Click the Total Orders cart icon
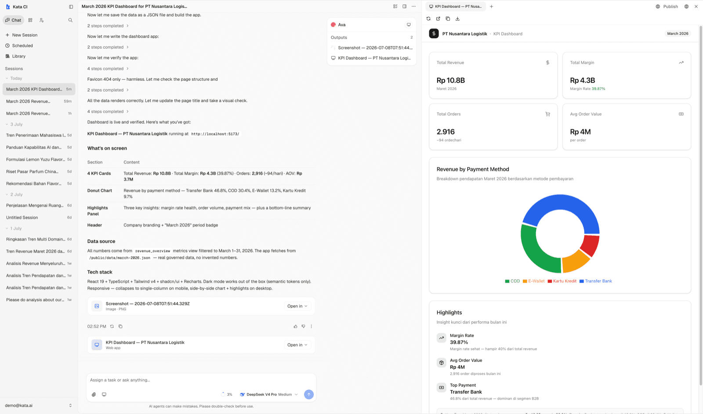This screenshot has height=414, width=703. coord(547,114)
